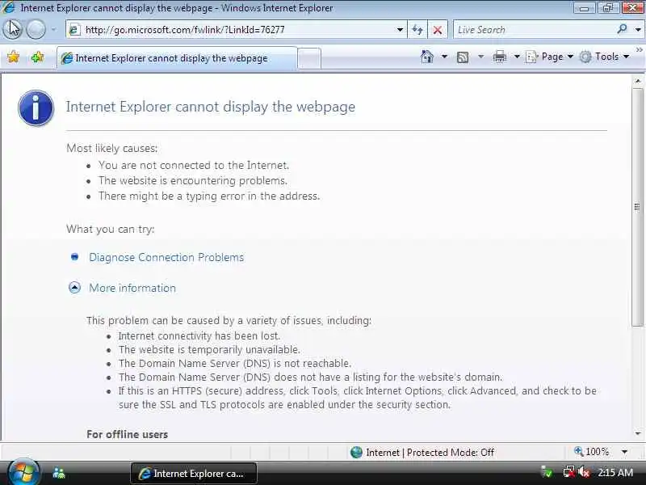Click the 2:15 AM taskbar clock
The height and width of the screenshot is (485, 646).
[x=615, y=473]
